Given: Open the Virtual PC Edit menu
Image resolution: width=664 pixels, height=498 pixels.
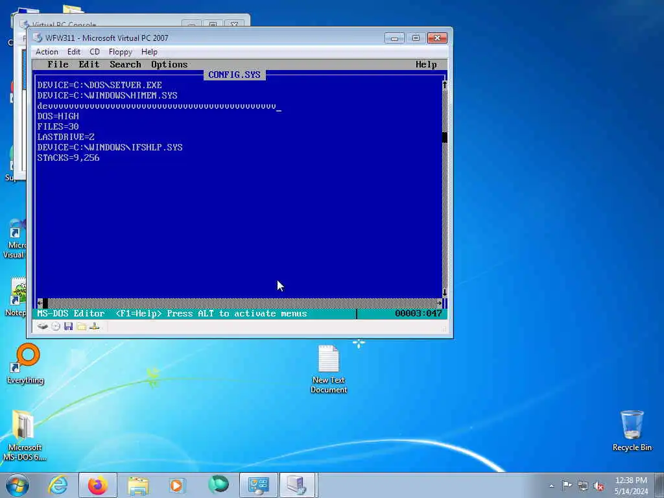Looking at the screenshot, I should (74, 52).
